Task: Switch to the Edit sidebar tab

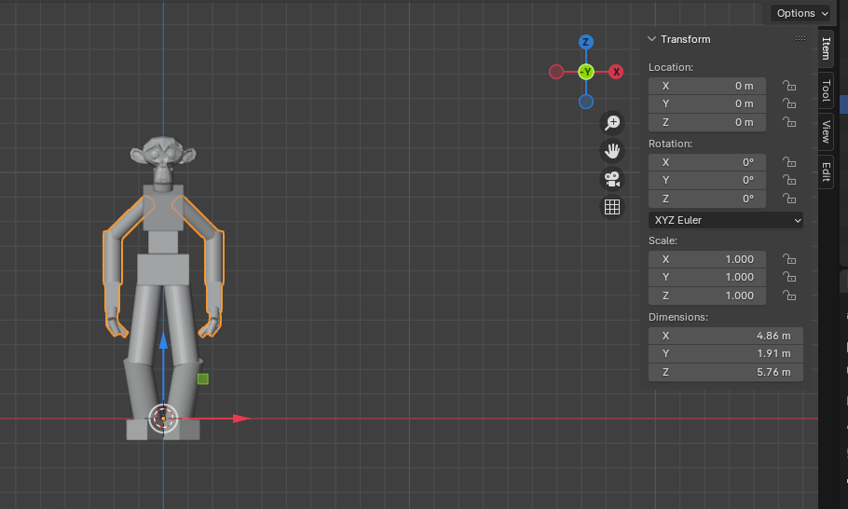Action: (x=826, y=172)
